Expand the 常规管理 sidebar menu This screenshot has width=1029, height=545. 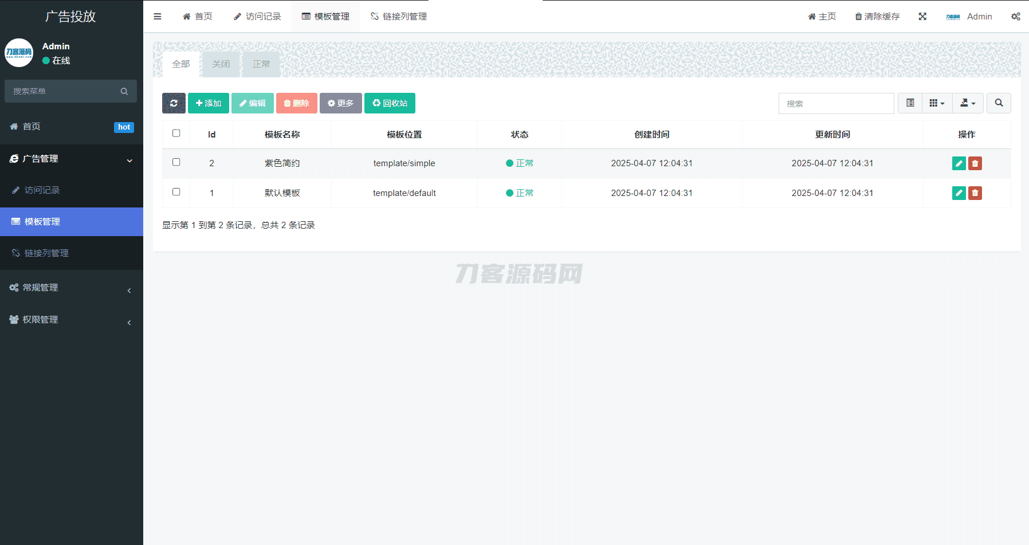click(x=71, y=288)
